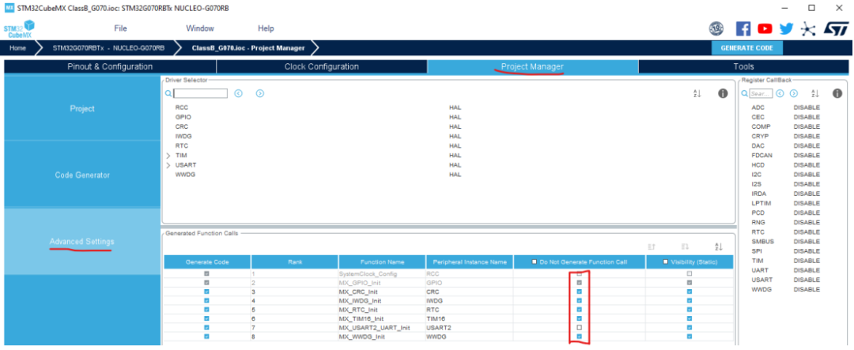Open the Help menu
Viewport: 854px width, 350px height.
click(266, 28)
